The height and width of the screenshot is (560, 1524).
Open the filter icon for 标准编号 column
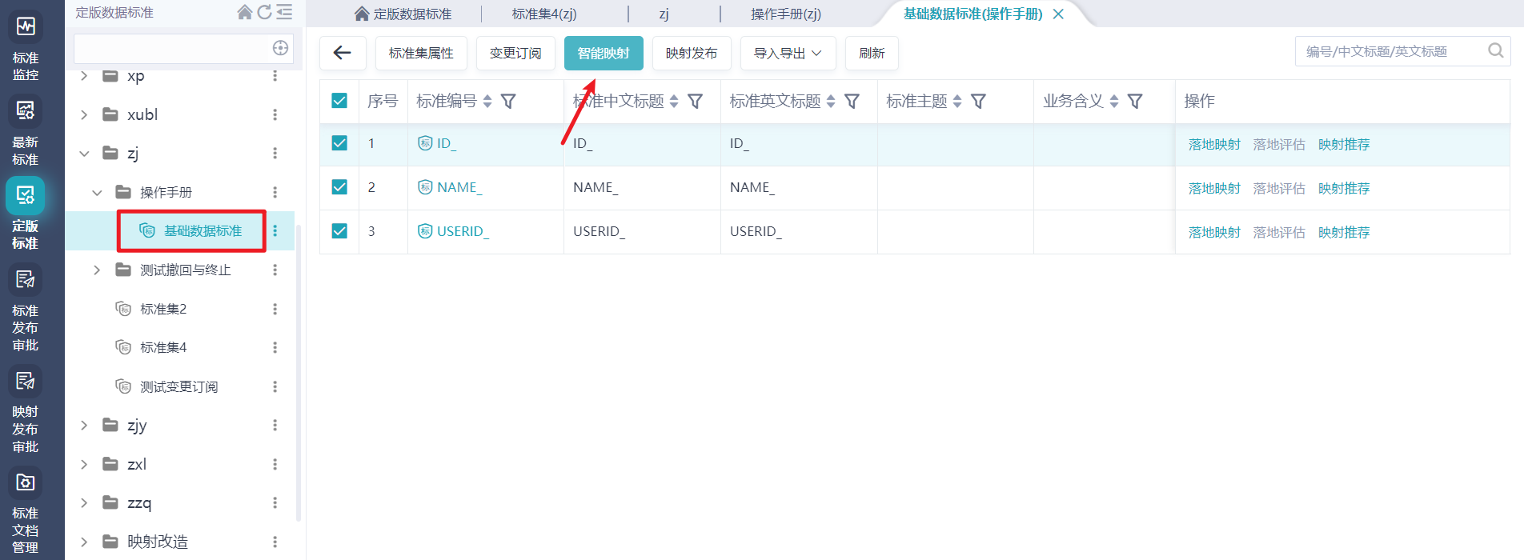(508, 102)
